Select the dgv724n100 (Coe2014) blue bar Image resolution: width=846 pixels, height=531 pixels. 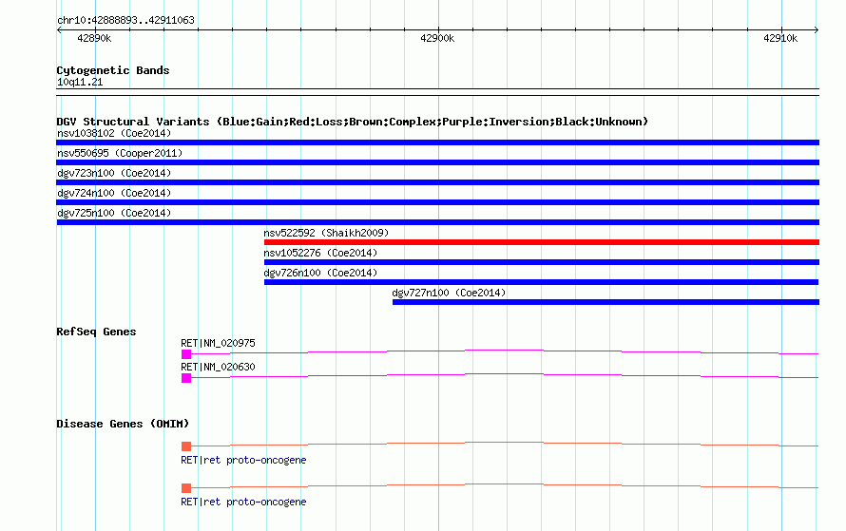(437, 202)
